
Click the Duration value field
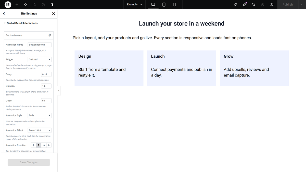click(46, 86)
